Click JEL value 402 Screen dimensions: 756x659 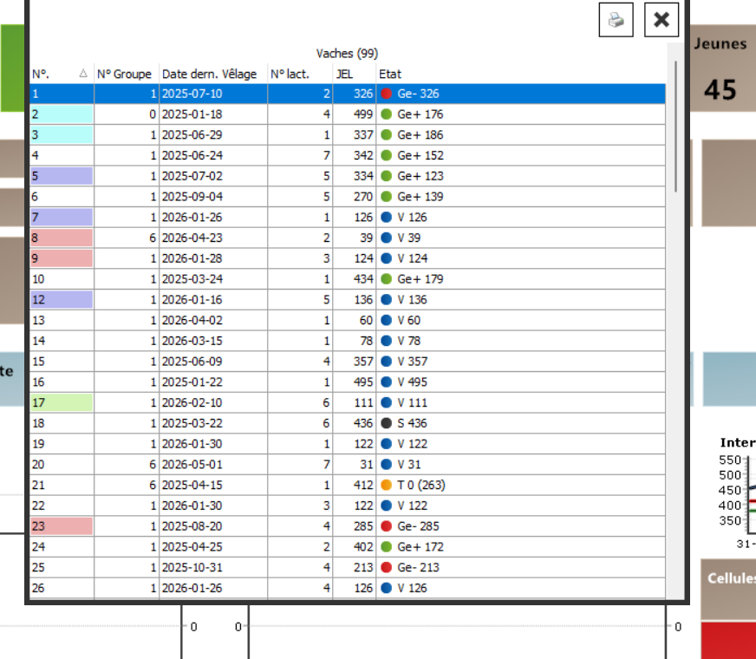pyautogui.click(x=363, y=546)
